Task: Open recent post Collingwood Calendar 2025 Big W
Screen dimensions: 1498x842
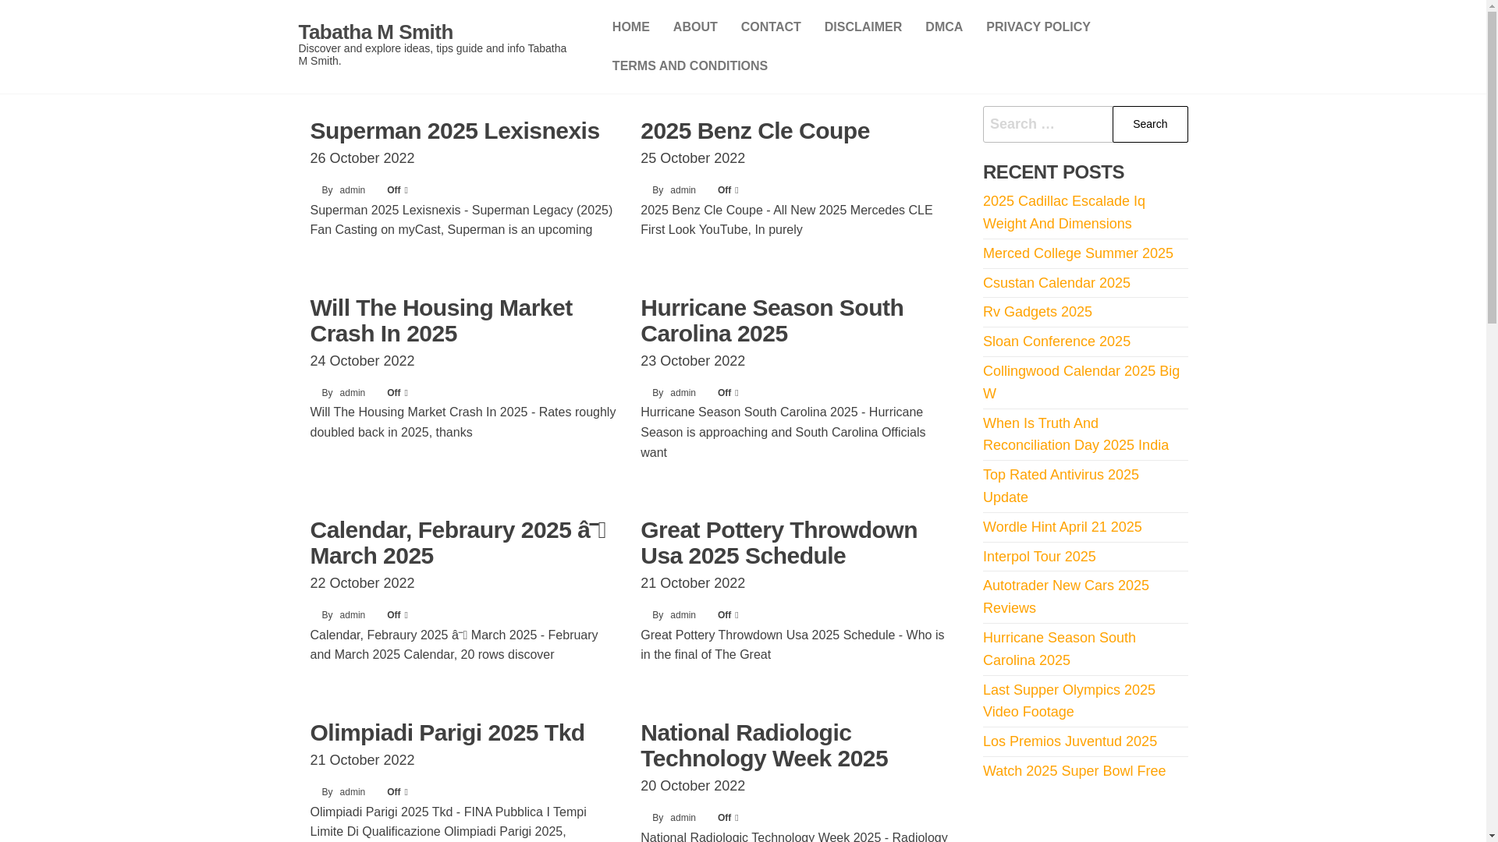Action: (1081, 382)
